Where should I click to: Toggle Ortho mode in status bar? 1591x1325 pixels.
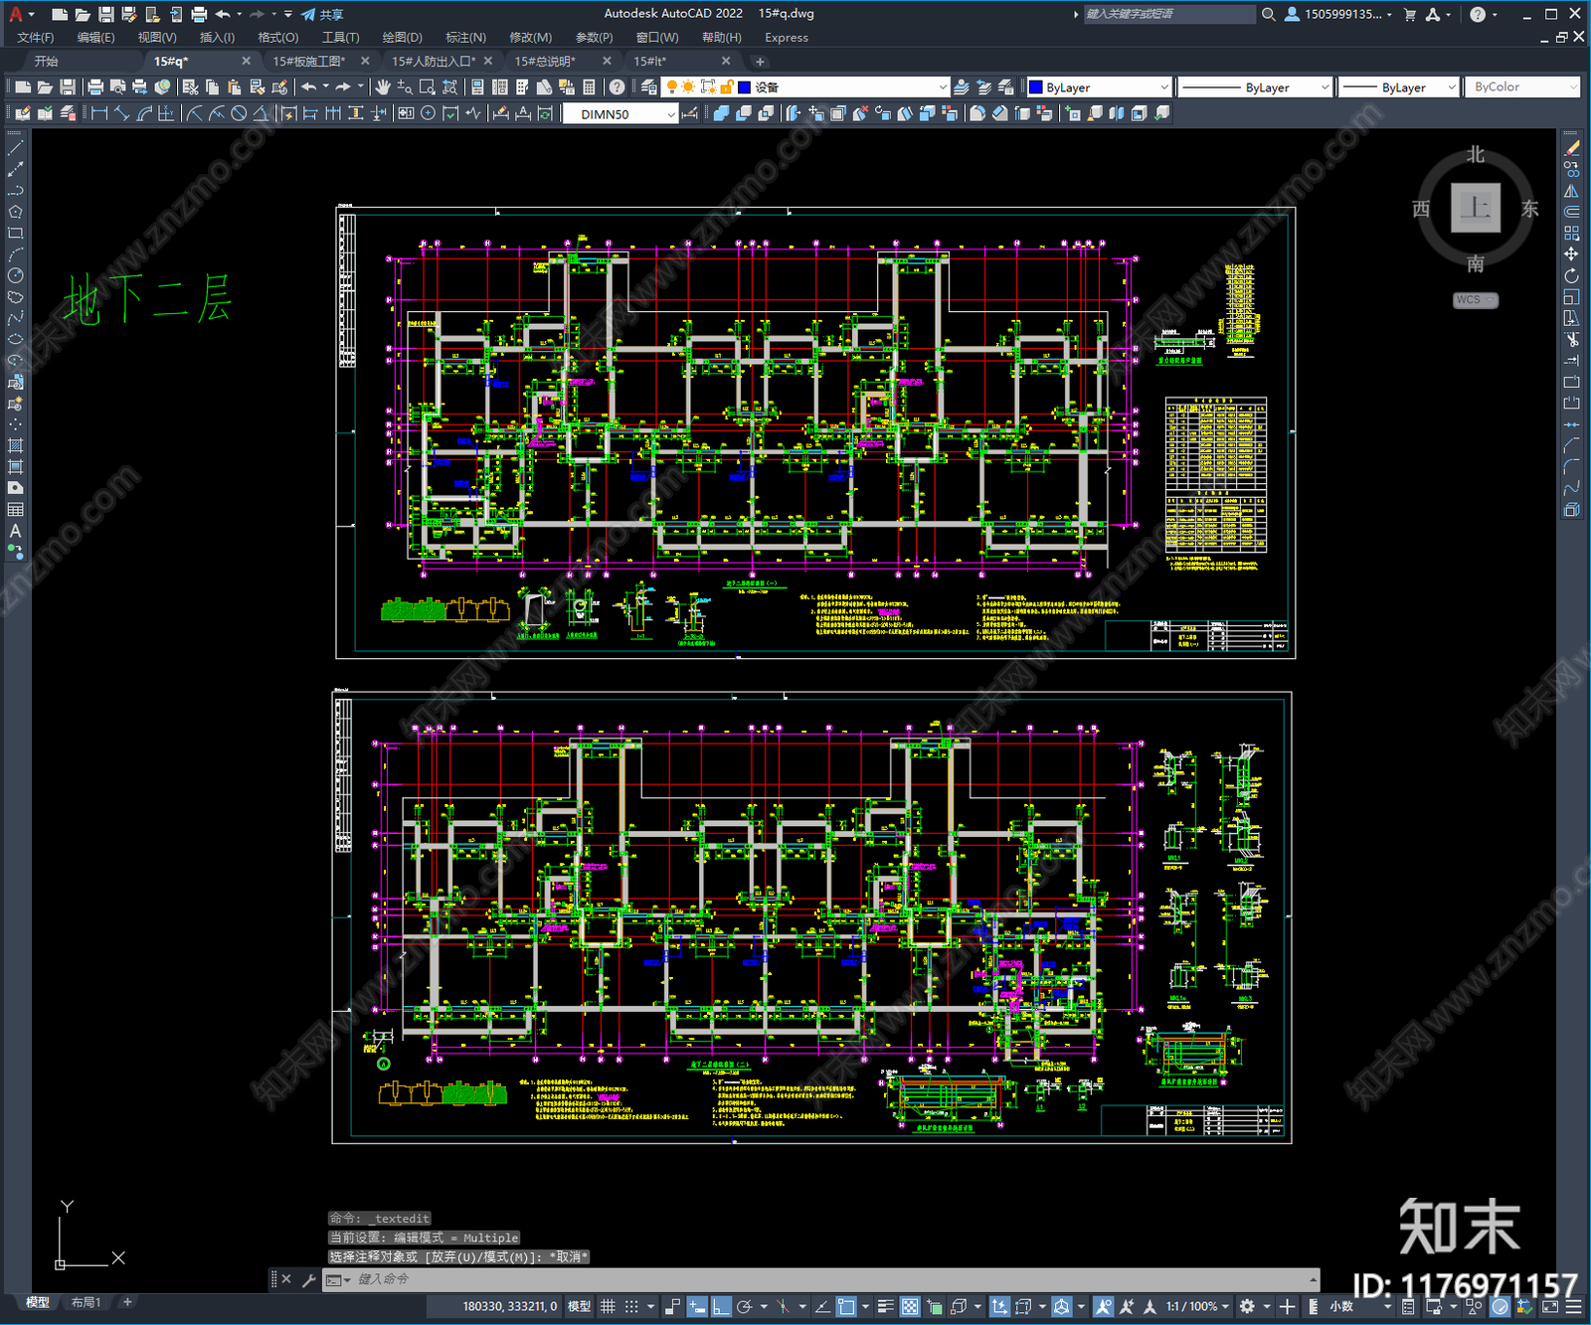coord(721,1306)
